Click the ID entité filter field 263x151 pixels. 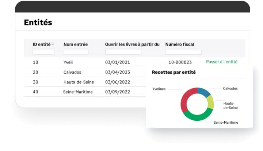[x=43, y=52]
